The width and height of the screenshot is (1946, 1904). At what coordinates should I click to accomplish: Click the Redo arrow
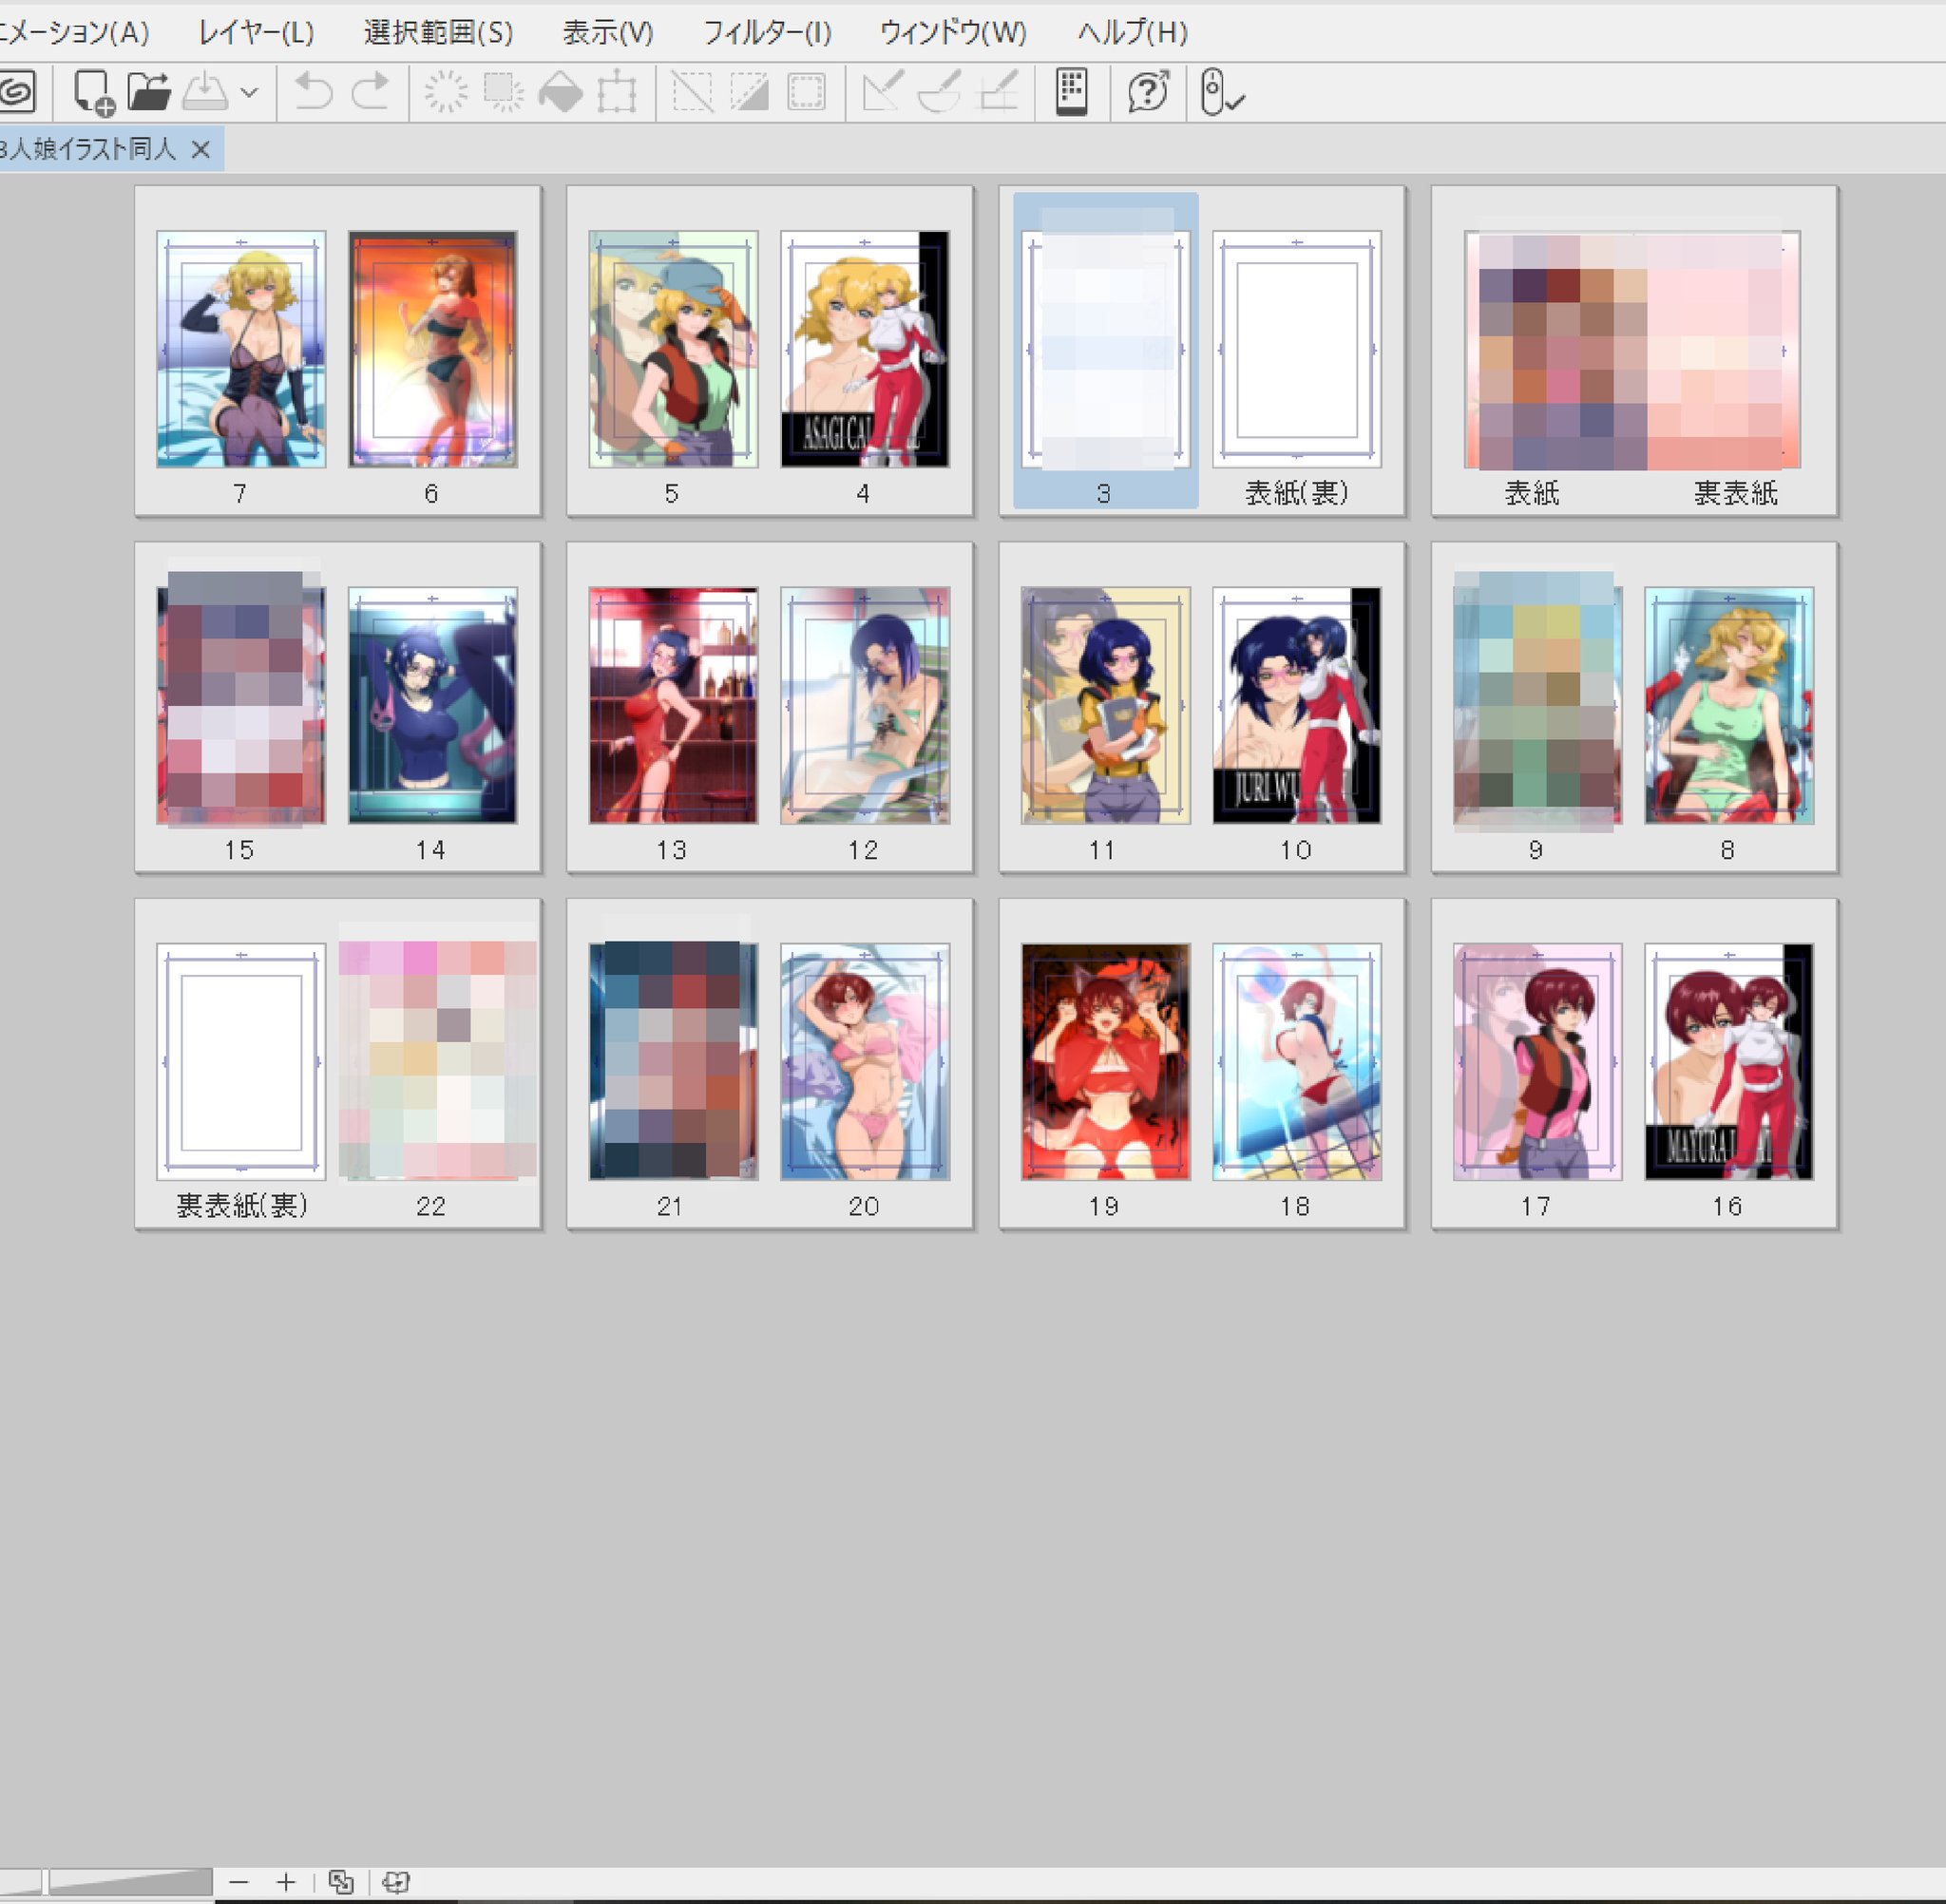[370, 92]
